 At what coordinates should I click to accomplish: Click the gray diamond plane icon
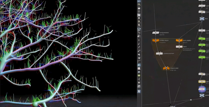point(139,72)
